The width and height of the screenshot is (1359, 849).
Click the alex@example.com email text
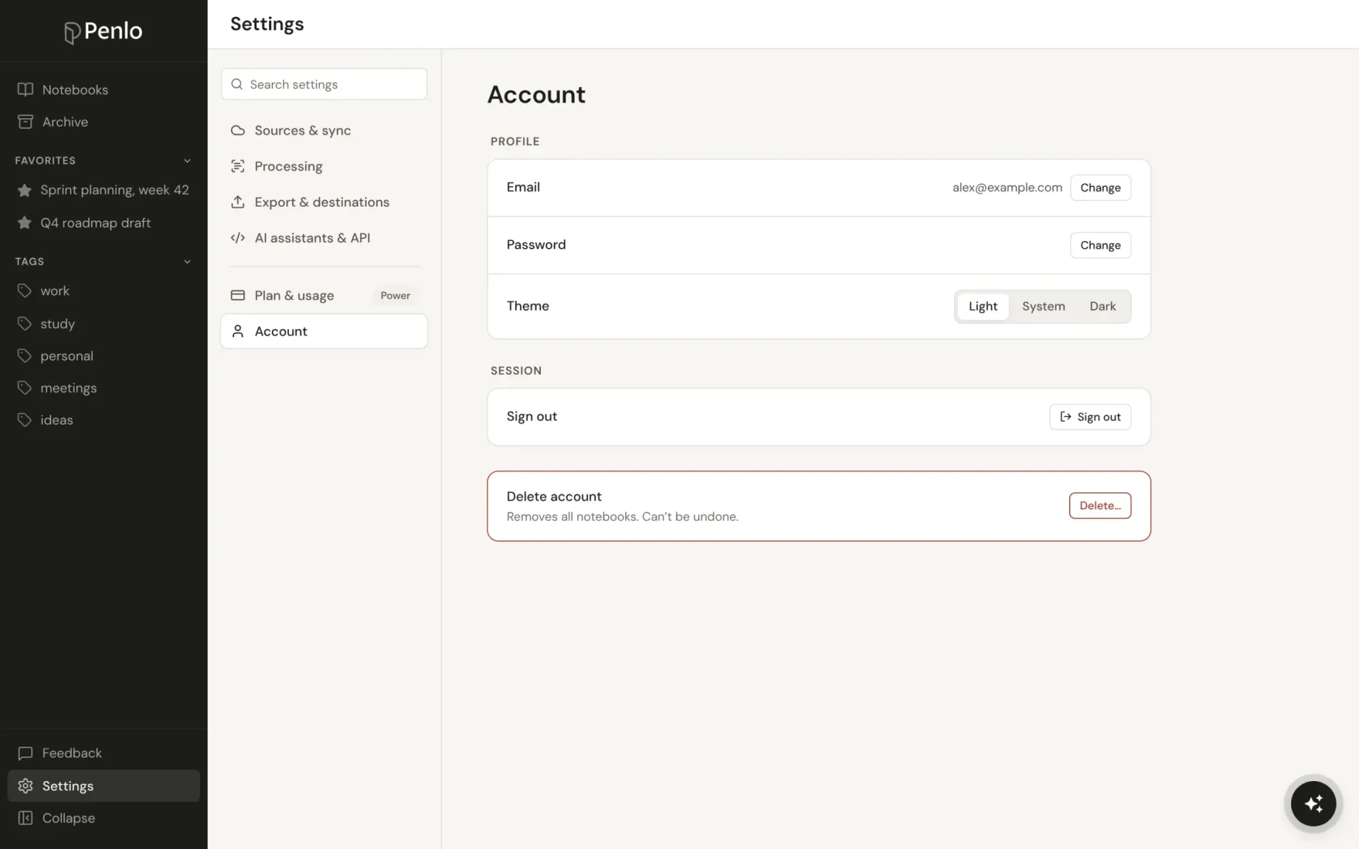1007,187
